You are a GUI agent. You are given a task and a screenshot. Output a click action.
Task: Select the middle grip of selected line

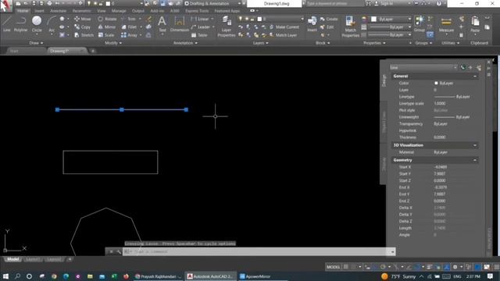122,109
